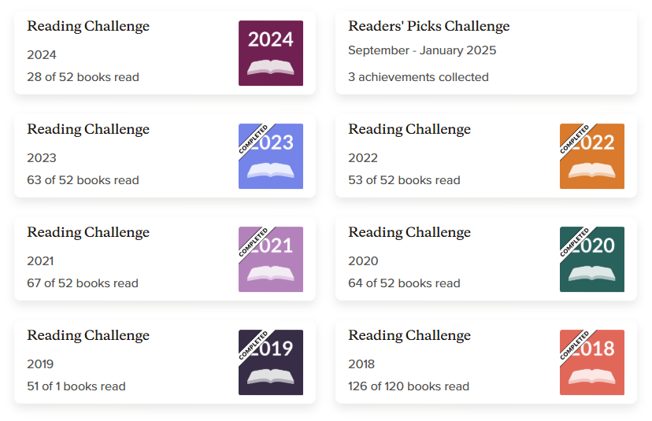Click the 2018 Reading Challenge heading
652x421 pixels.
click(x=409, y=335)
